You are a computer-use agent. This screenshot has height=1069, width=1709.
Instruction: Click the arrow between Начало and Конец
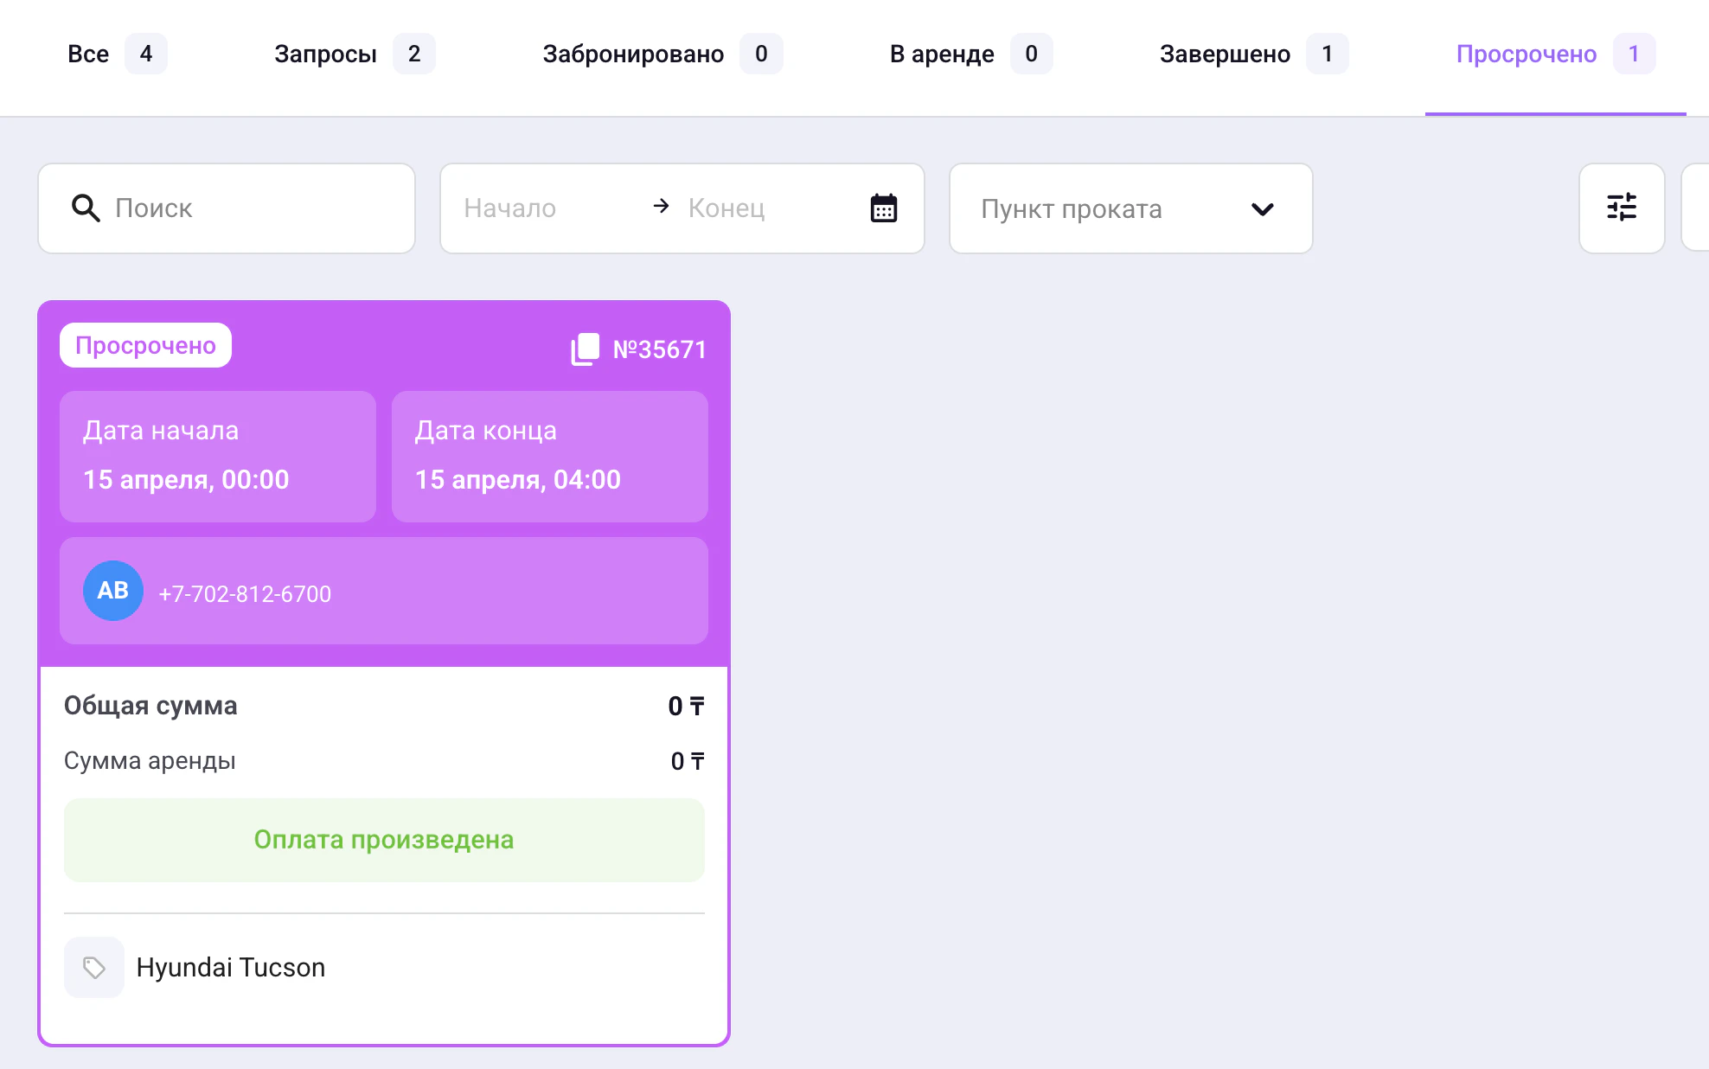coord(662,207)
